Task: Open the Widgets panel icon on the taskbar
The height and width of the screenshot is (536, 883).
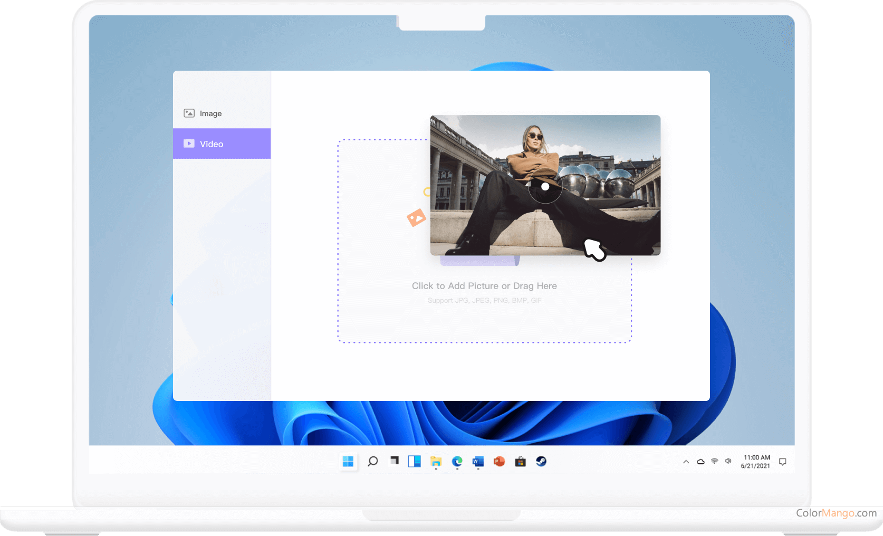Action: click(415, 462)
